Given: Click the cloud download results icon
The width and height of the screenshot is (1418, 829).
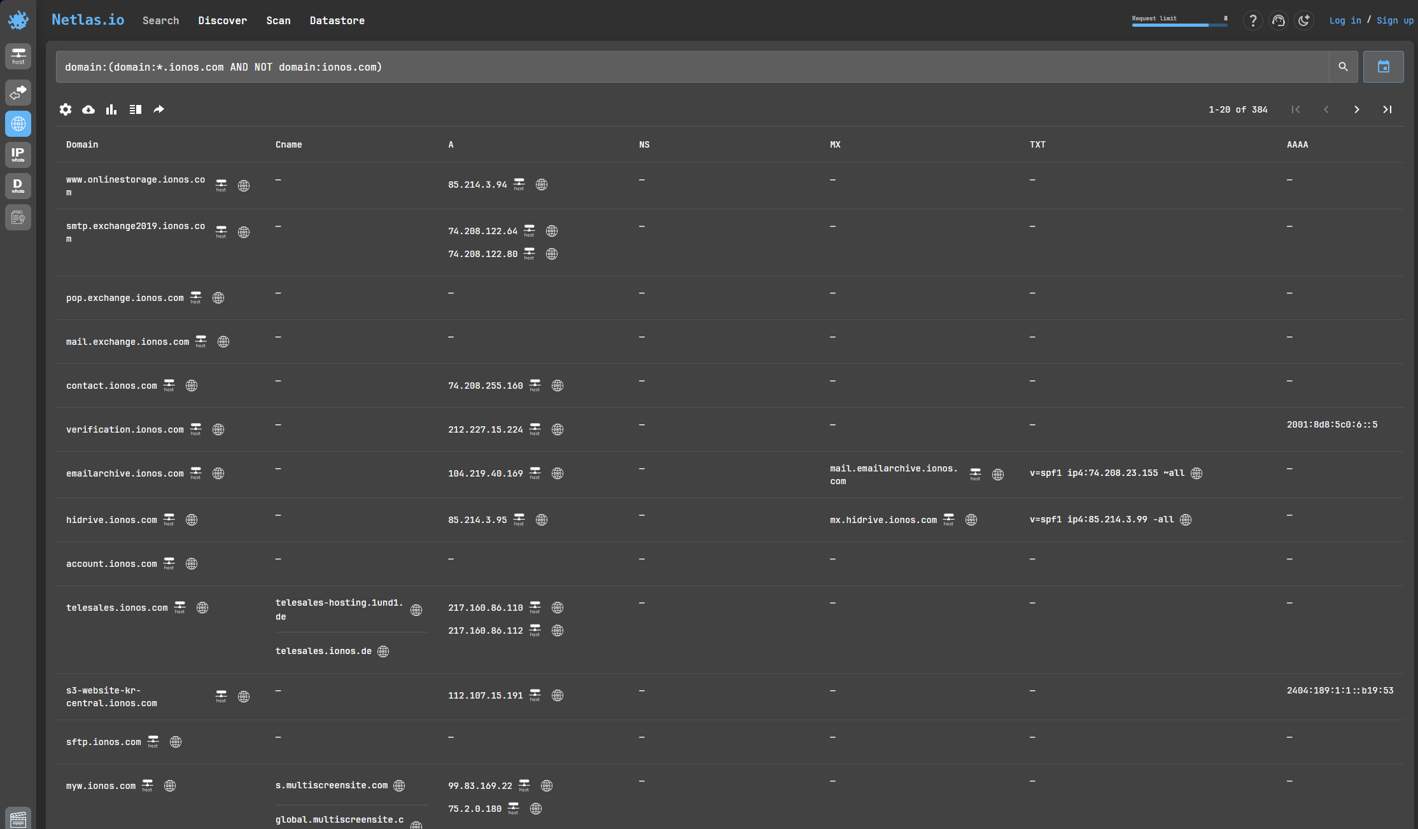Looking at the screenshot, I should click(88, 109).
